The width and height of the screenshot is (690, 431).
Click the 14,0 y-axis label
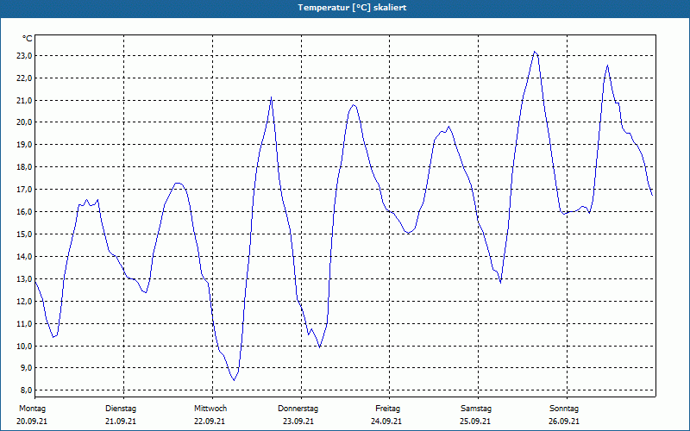tap(25, 256)
